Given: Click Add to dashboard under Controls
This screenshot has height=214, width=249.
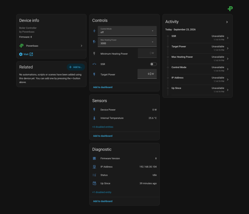Looking at the screenshot, I should pyautogui.click(x=103, y=87).
